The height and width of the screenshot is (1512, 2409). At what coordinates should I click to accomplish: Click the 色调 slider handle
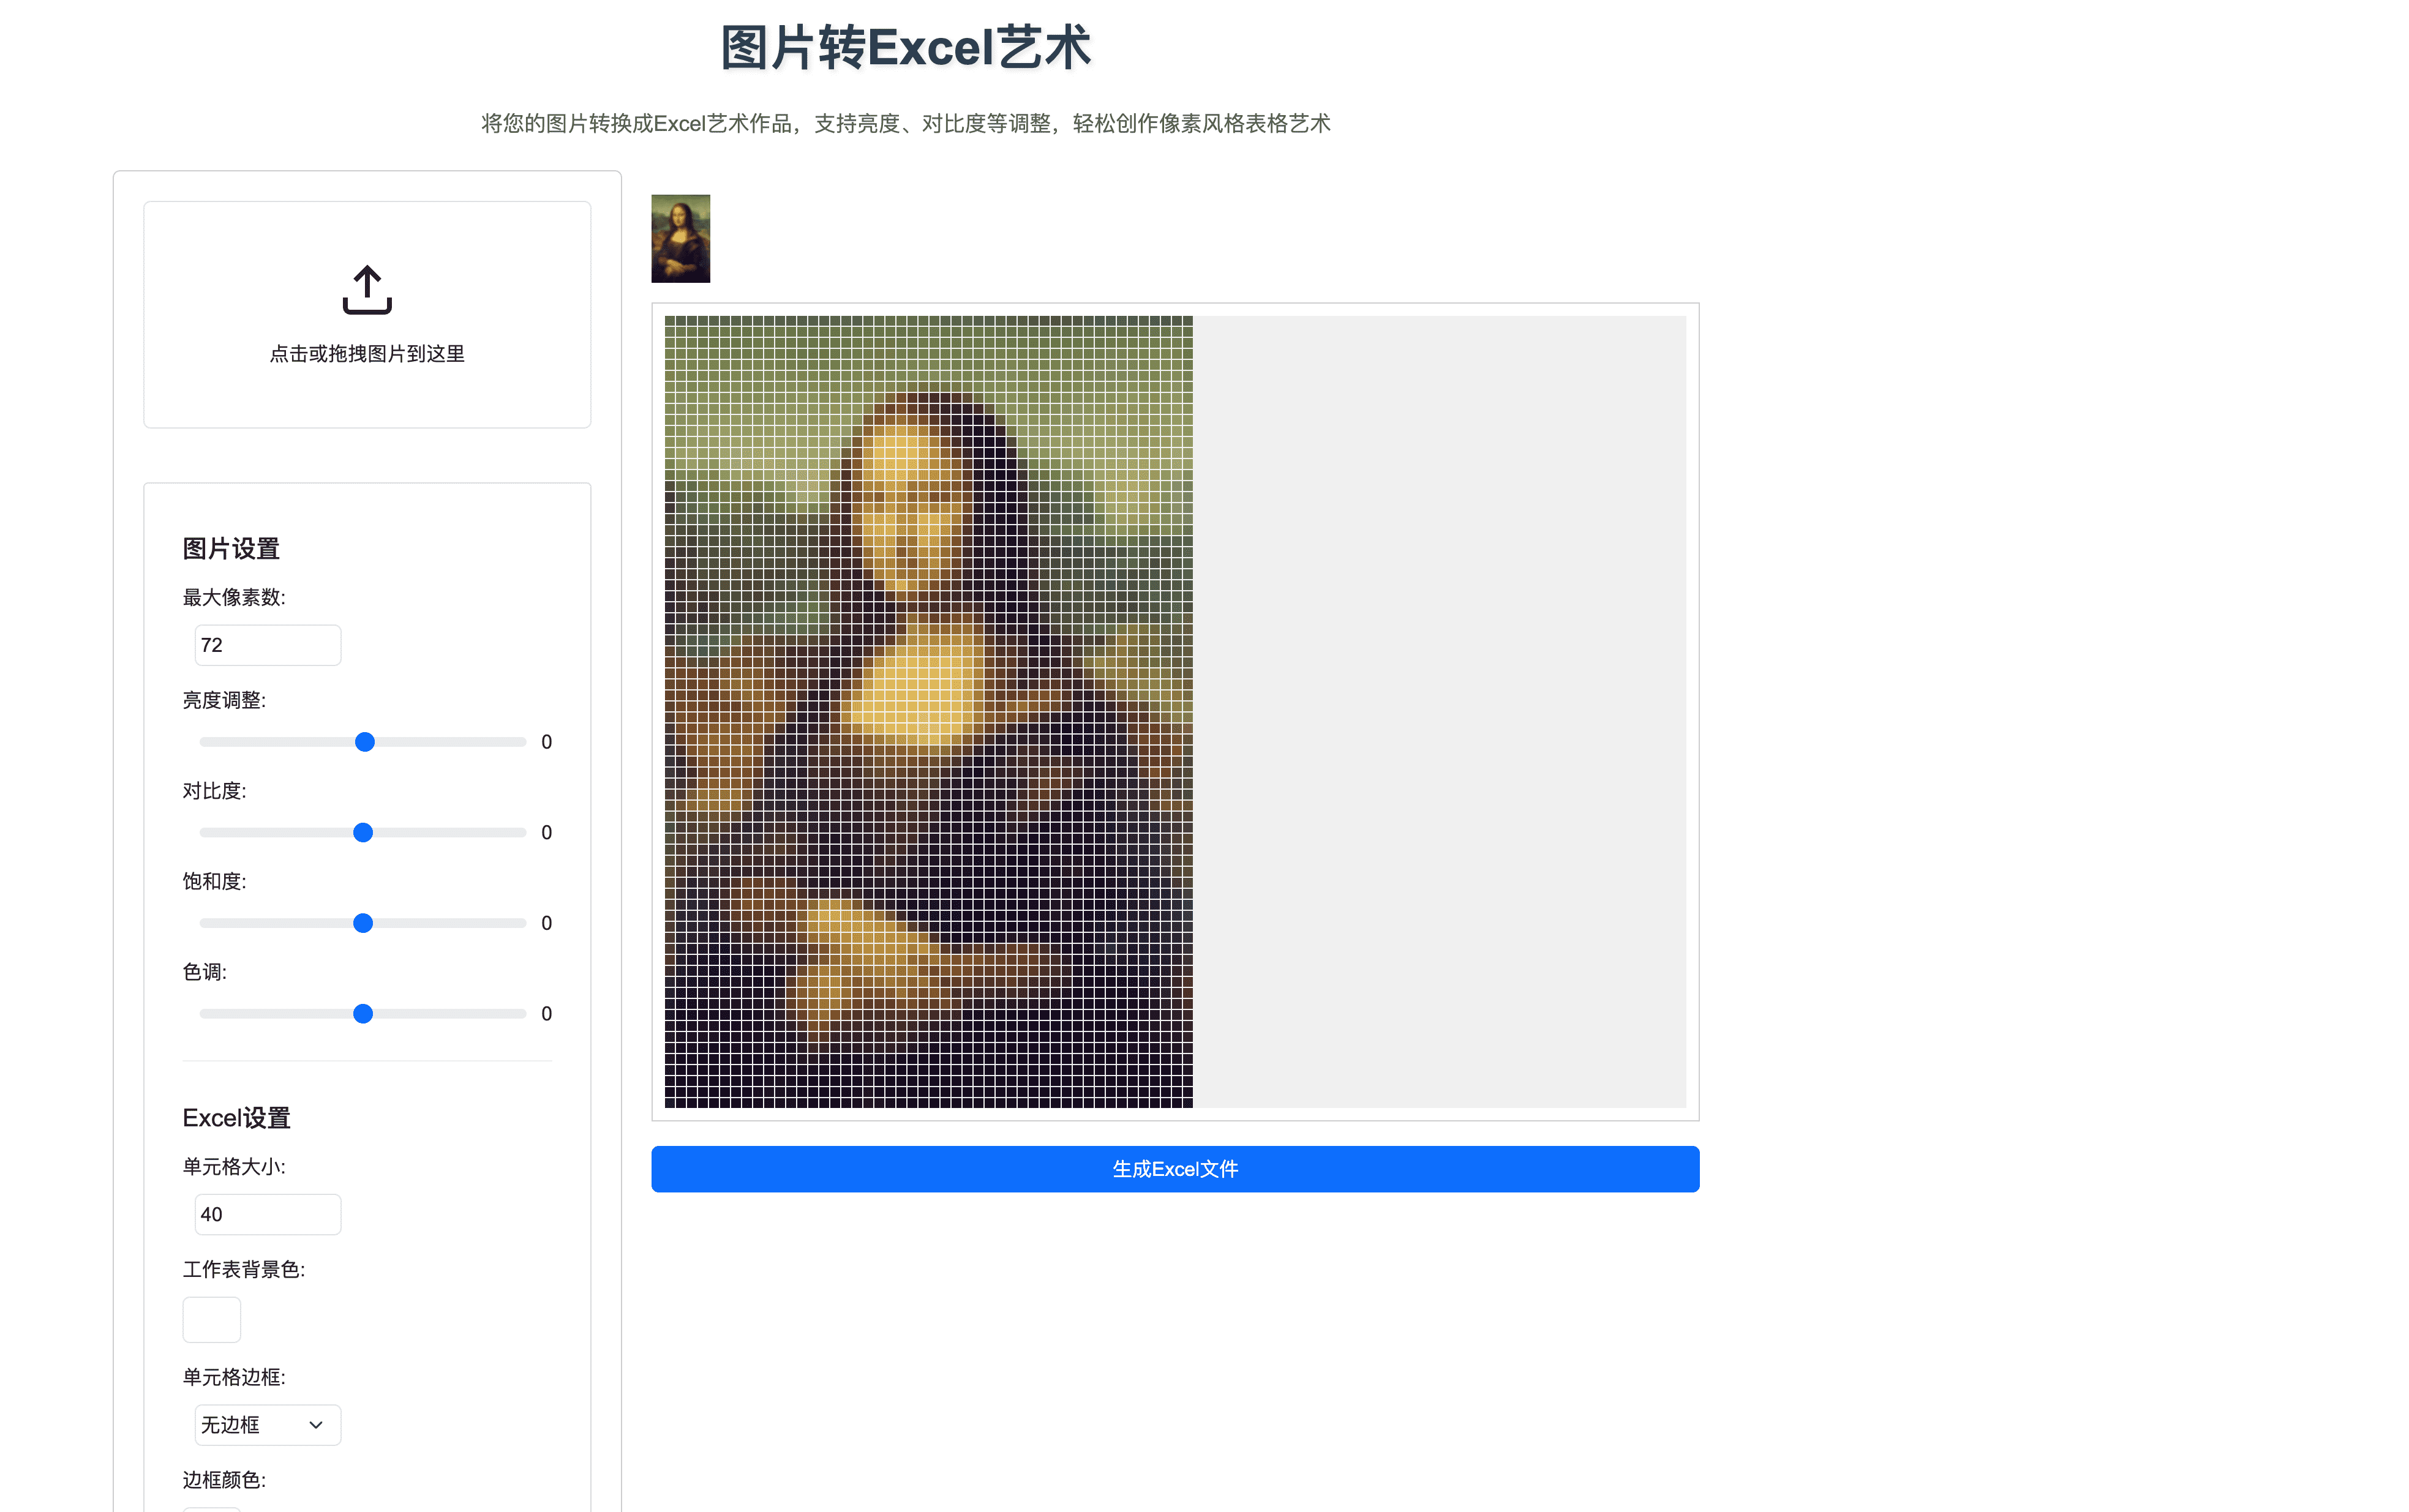(363, 1014)
